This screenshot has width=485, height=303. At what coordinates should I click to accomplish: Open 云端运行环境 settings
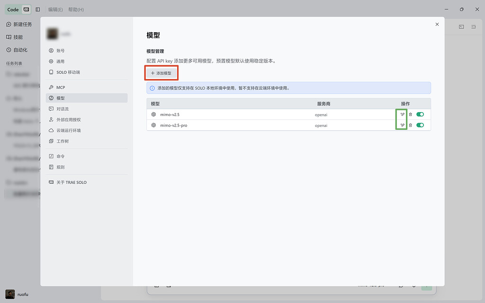[x=87, y=131]
